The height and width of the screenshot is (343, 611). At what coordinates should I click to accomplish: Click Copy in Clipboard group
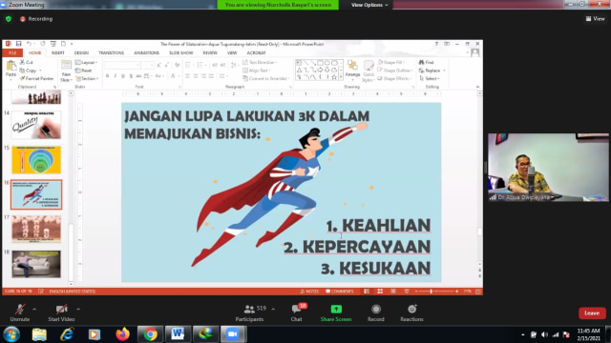[30, 71]
